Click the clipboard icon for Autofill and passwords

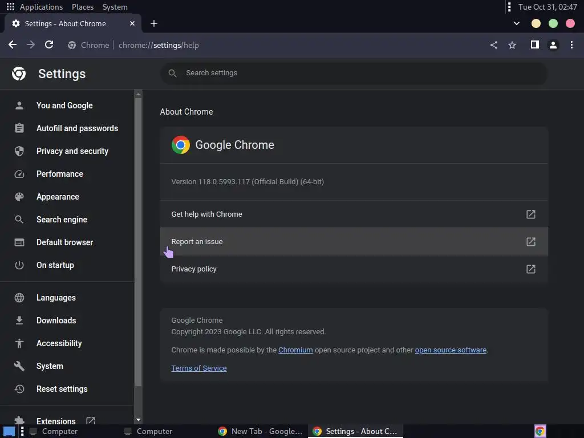(19, 128)
